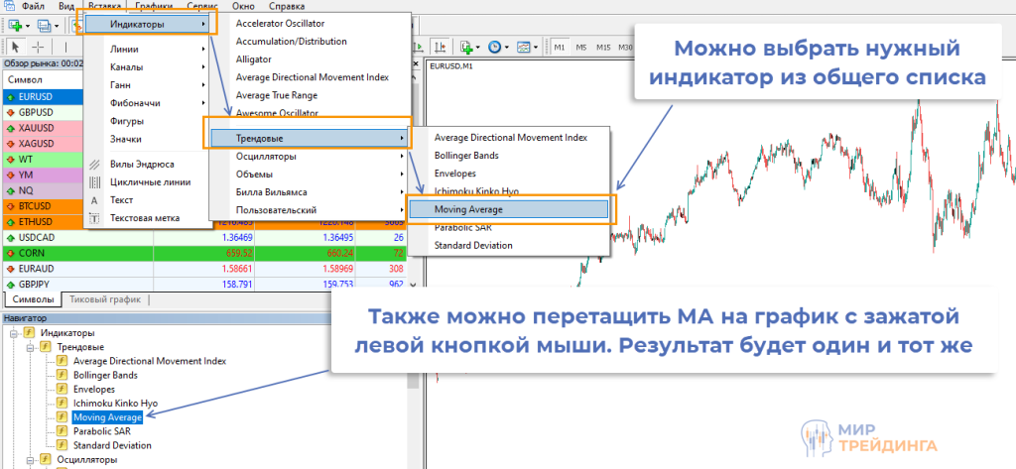Select the CORN symbol row
1016x469 pixels.
tap(77, 253)
